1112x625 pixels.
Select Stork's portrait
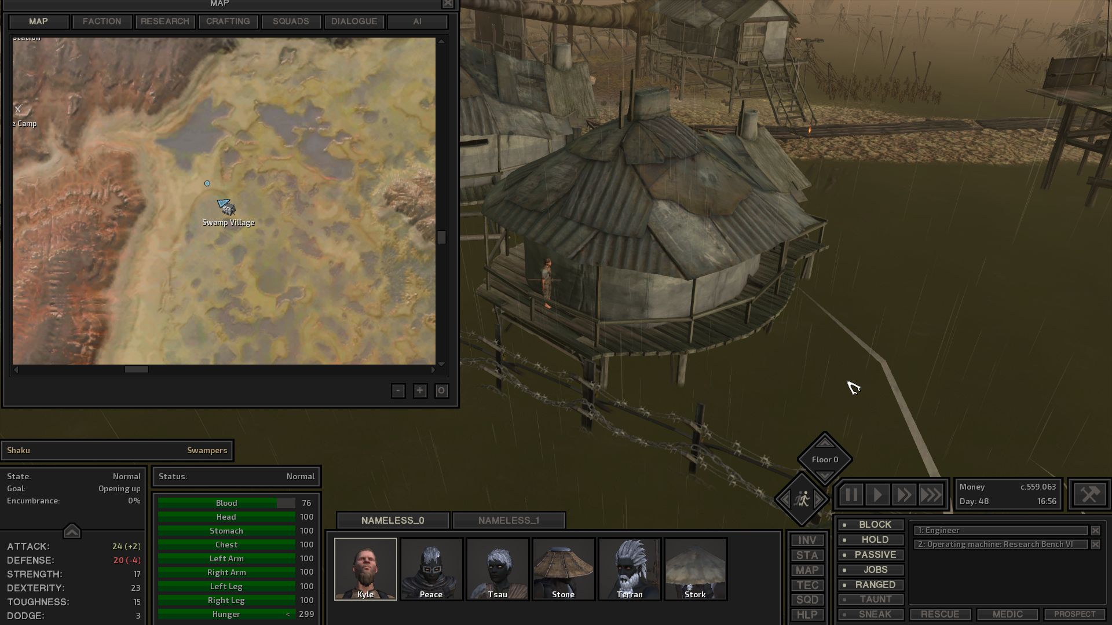[x=696, y=569]
